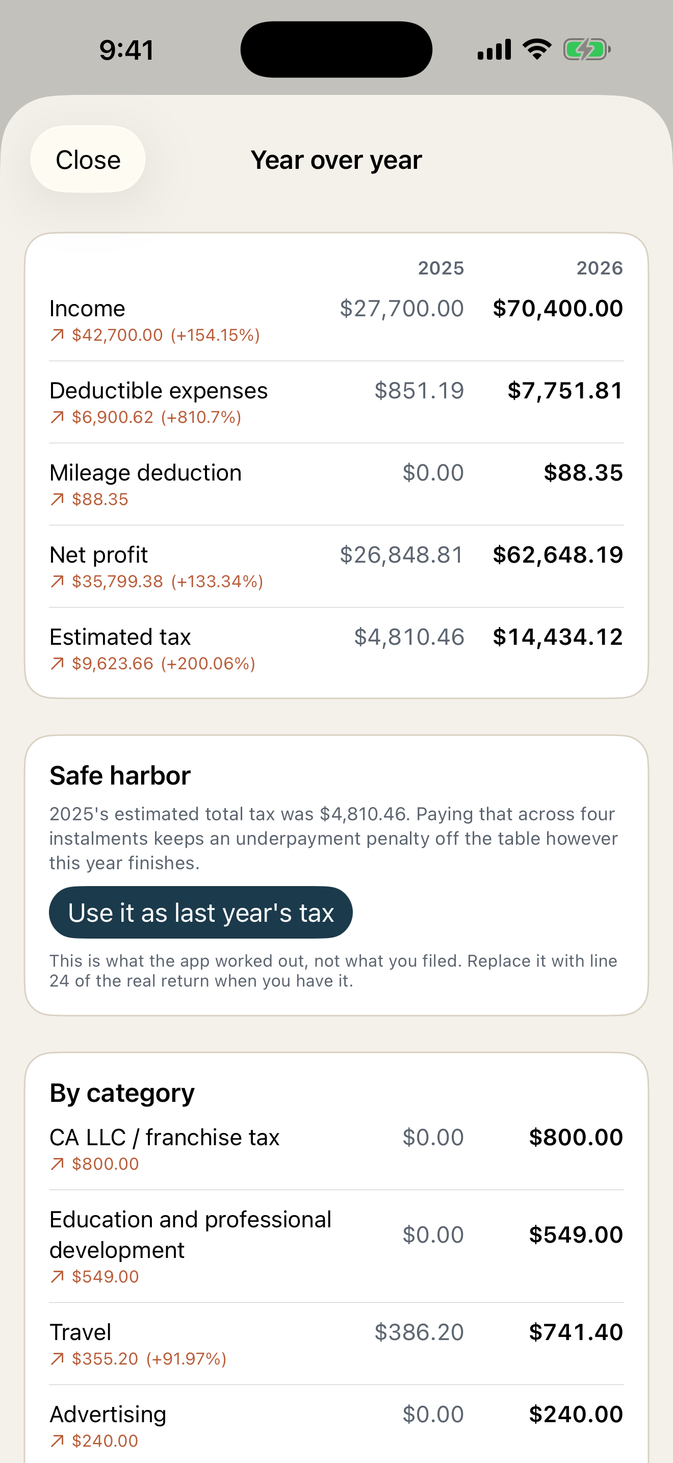Click the Advertising category arrow icon
This screenshot has width=673, height=1463.
57,1441
